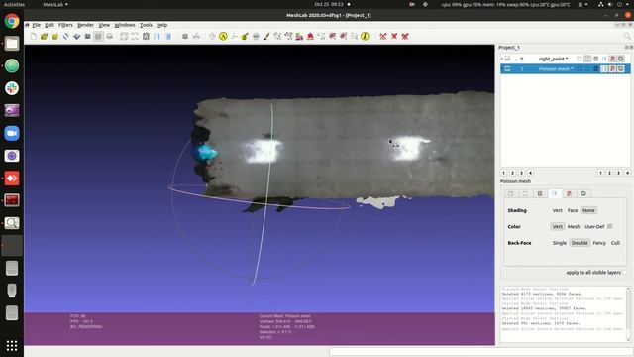Click the Open project toolbar icon
Screen dimensions: 634x357
pyautogui.click(x=44, y=37)
